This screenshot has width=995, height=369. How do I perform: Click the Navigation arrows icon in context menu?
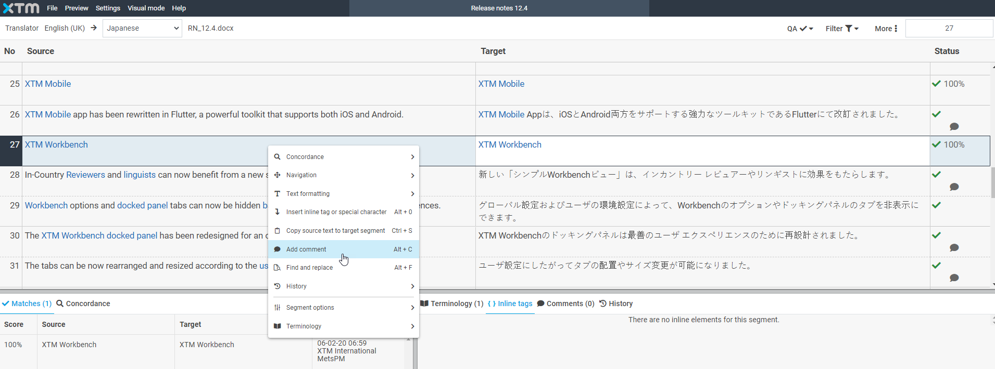277,175
